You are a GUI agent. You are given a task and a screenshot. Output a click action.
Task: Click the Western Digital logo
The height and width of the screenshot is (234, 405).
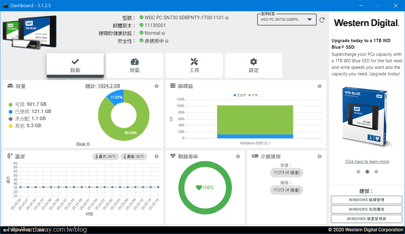367,23
